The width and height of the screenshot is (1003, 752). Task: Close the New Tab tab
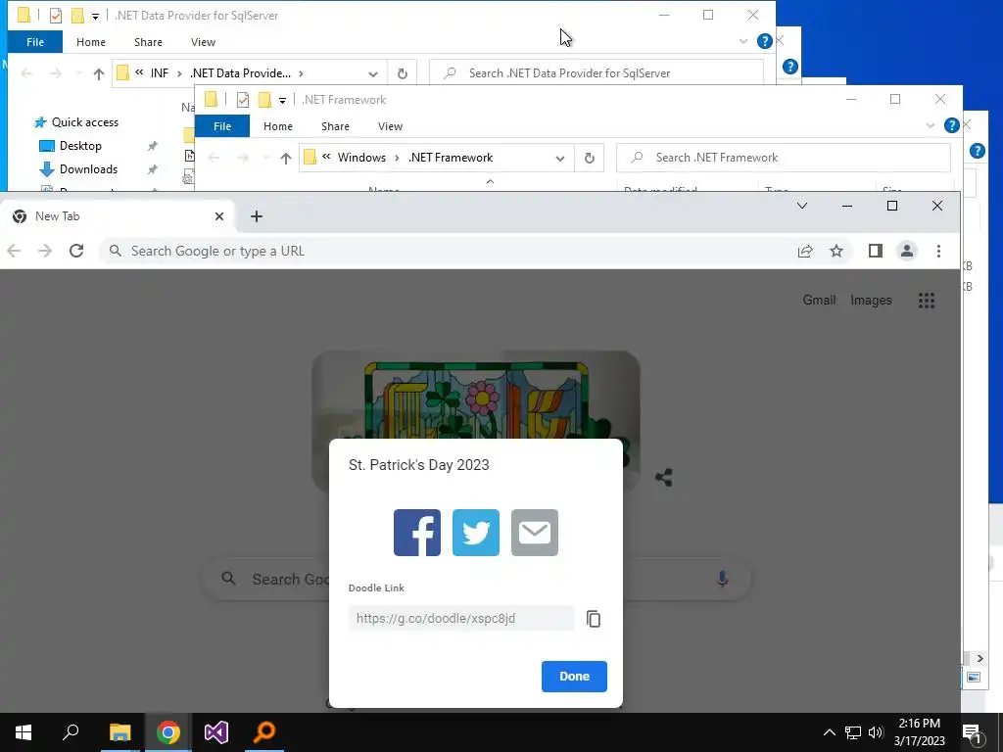(x=219, y=216)
